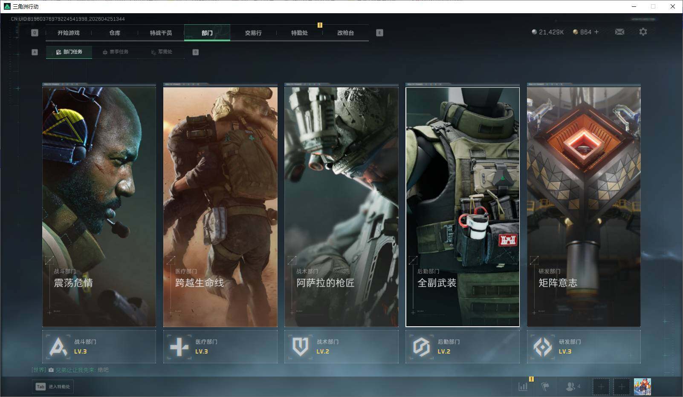683x397 pixels.
Task: Select the 部门任务 sub-tab
Action: point(69,52)
